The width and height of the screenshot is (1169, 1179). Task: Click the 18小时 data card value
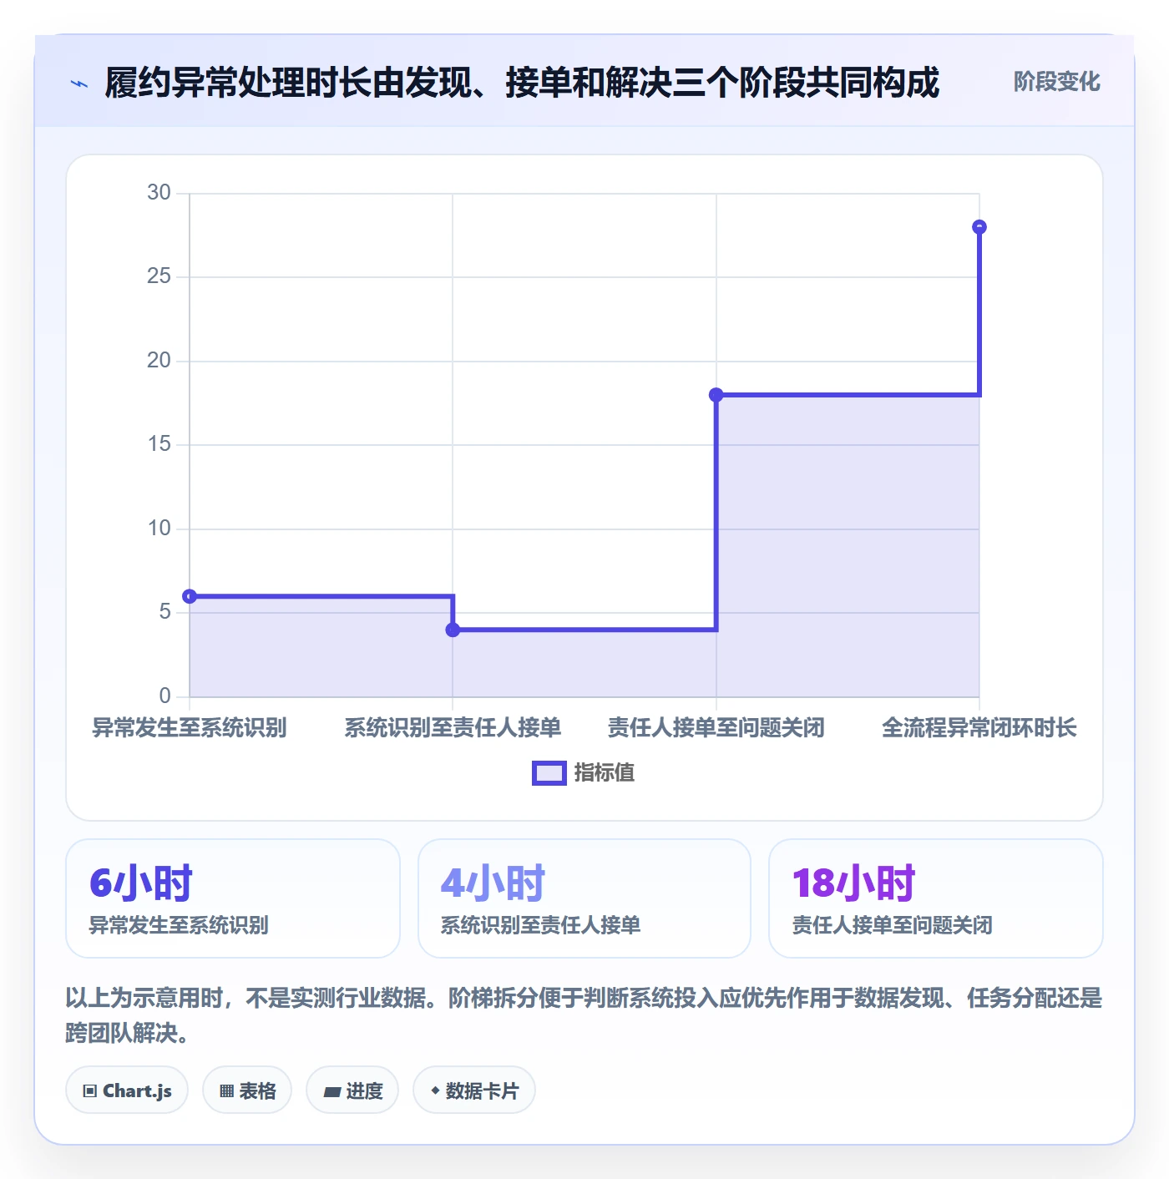(x=853, y=883)
